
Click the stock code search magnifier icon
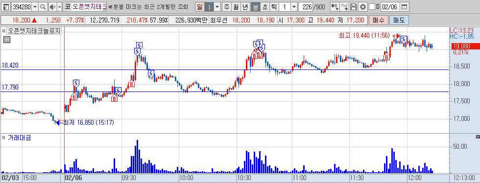pos(43,7)
